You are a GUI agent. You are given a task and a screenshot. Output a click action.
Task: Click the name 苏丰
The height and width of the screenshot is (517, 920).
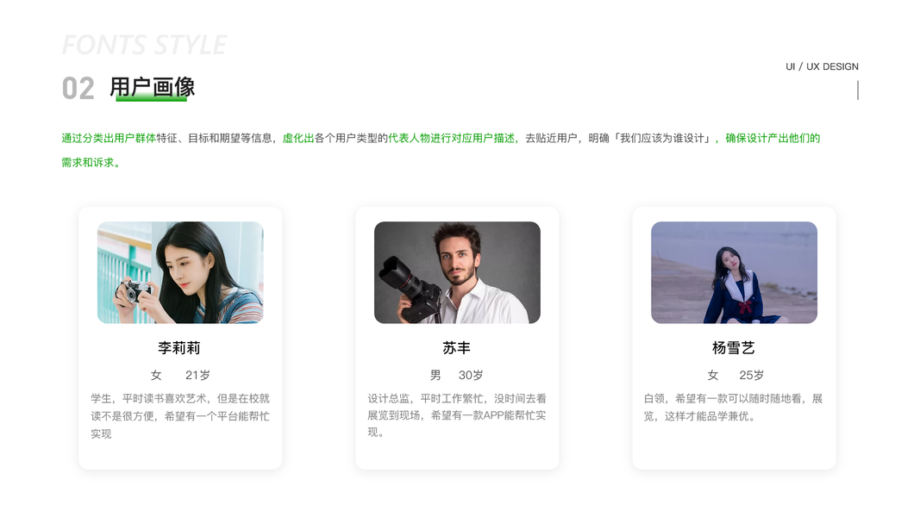point(456,348)
